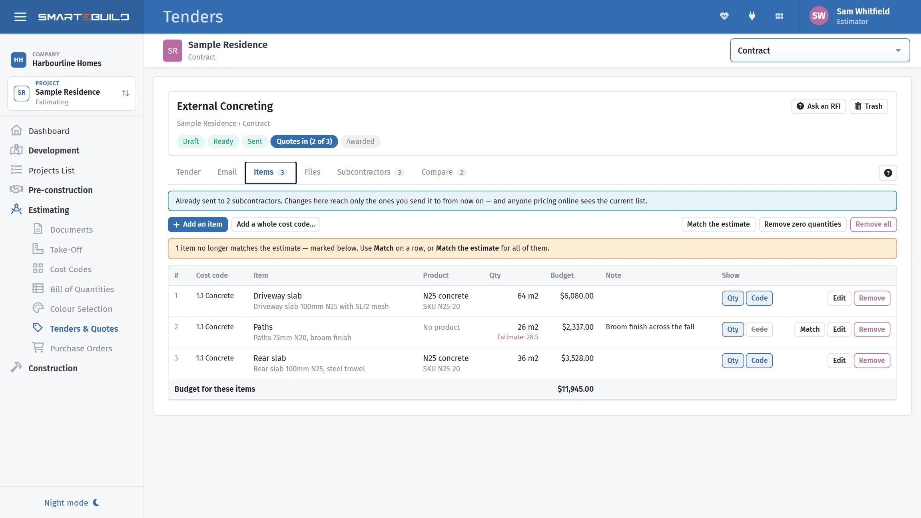This screenshot has height=518, width=921.
Task: Switch to the Email tab
Action: point(227,172)
